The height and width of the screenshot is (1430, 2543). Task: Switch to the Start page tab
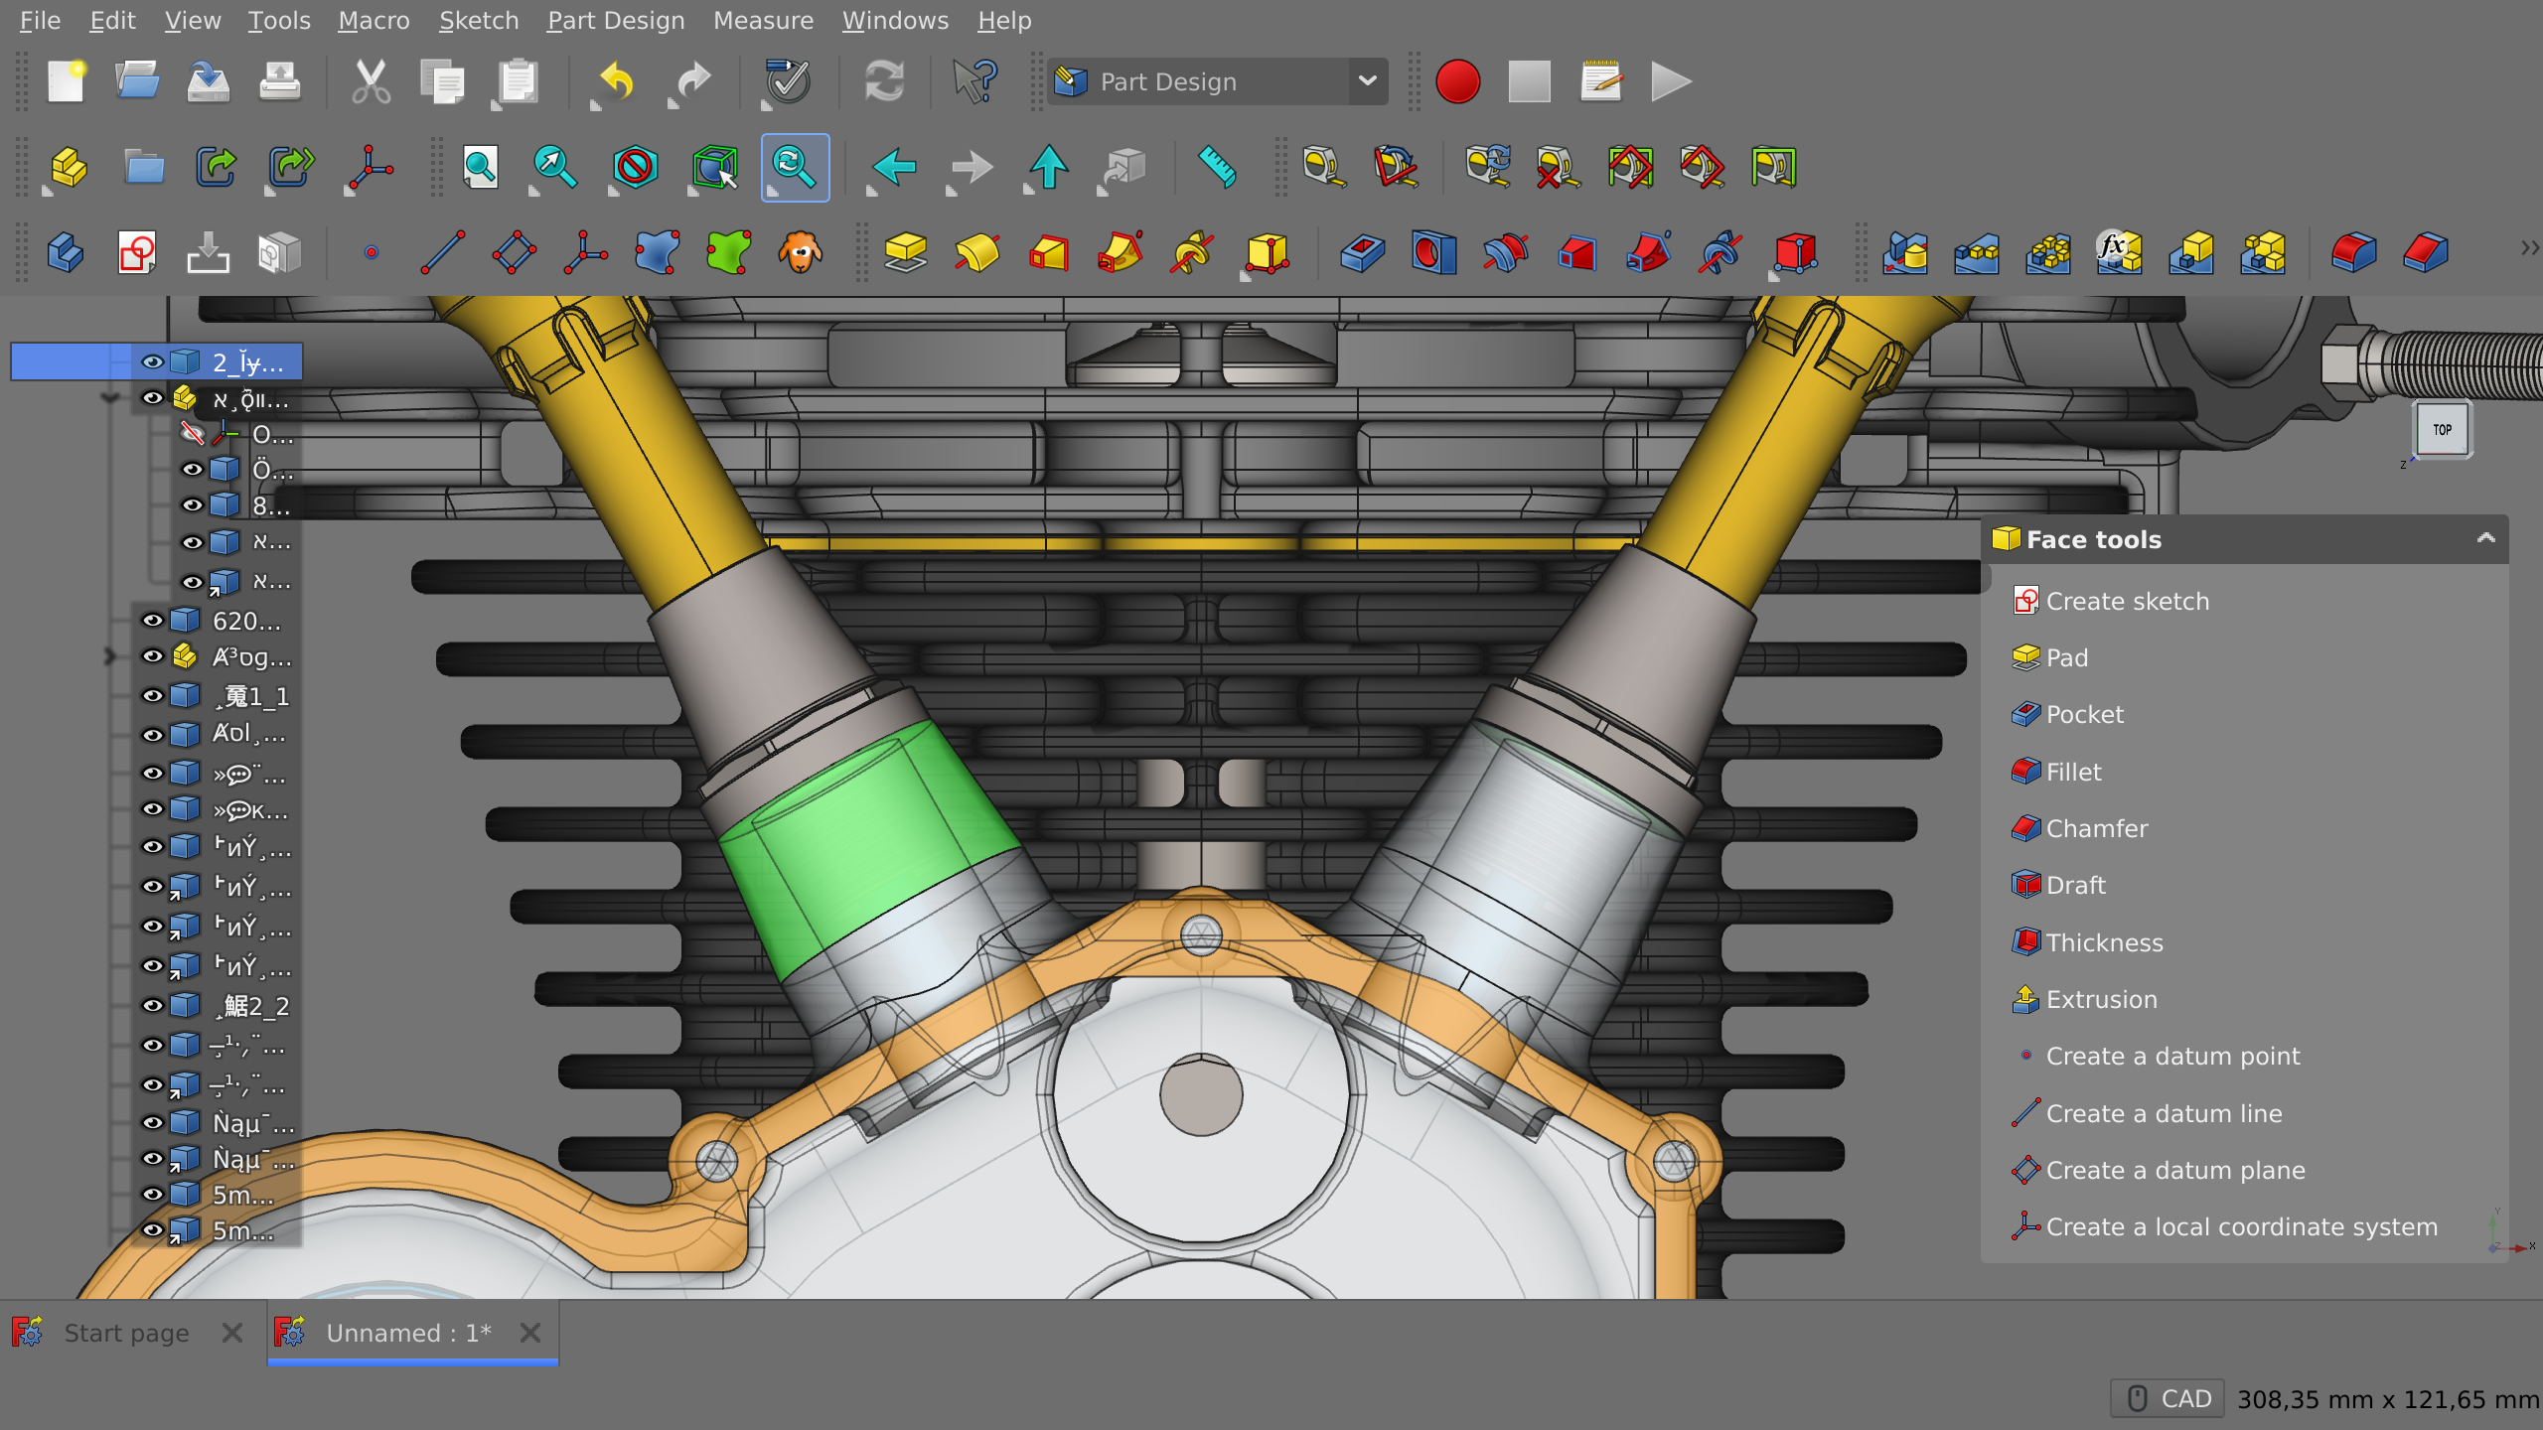pos(126,1333)
